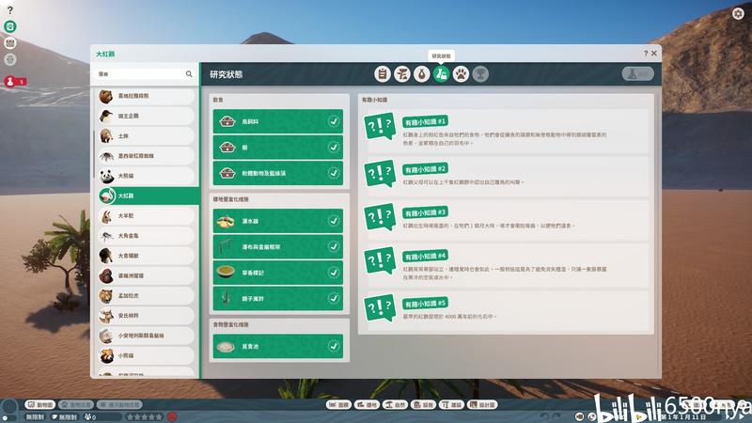Viewport: 752px width, 423px height.
Task: Open the food bag tab icon
Action: coord(421,74)
